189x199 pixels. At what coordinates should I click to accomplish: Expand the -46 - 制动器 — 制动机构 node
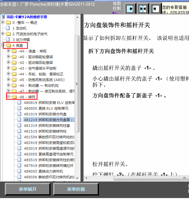(8, 85)
